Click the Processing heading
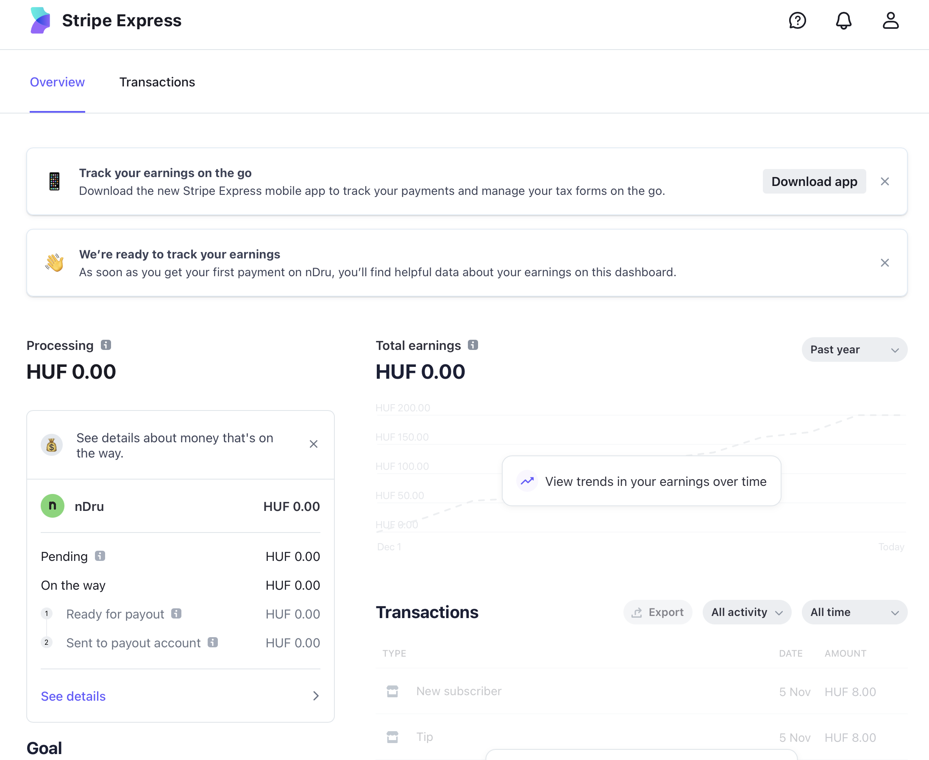The height and width of the screenshot is (760, 929). tap(60, 345)
